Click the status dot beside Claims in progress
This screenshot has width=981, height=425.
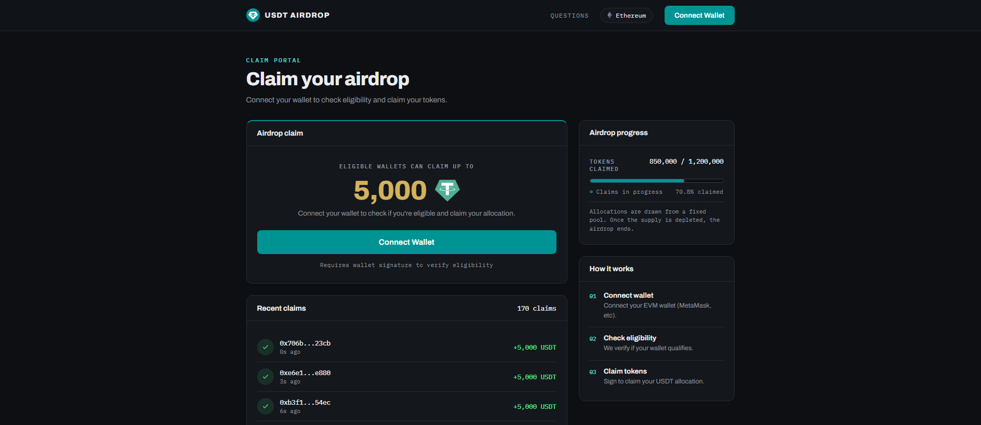tap(591, 192)
